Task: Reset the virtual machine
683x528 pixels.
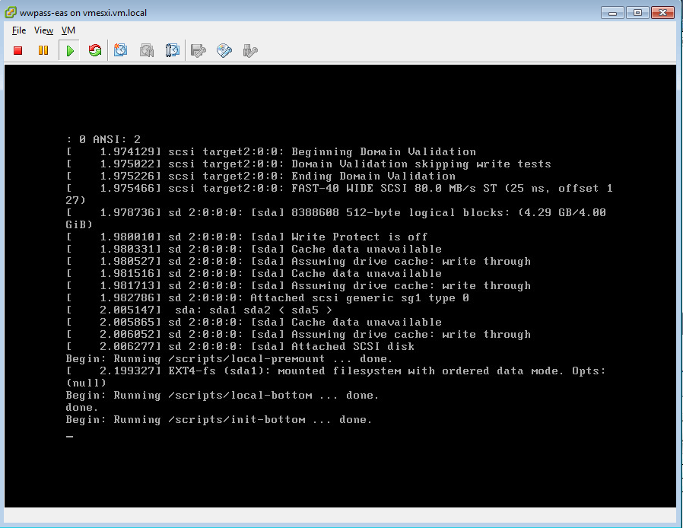Action: [93, 49]
